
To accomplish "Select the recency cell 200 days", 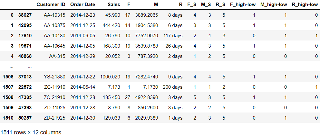I will pyautogui.click(x=173, y=87).
